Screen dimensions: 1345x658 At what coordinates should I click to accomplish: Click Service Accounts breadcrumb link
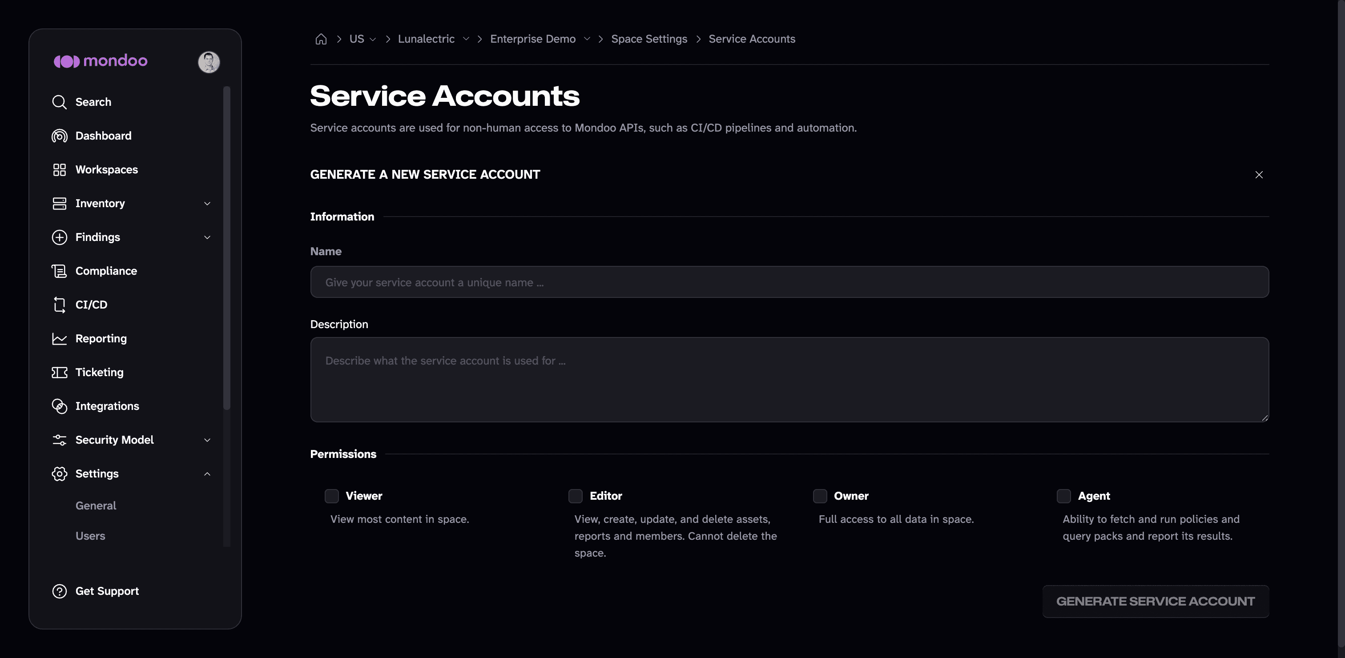(752, 39)
